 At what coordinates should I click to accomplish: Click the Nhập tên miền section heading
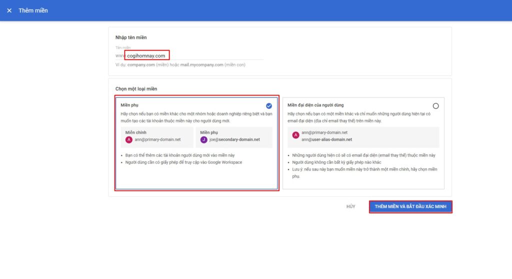coord(131,37)
